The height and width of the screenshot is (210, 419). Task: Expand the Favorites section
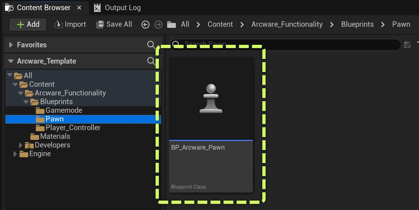10,45
